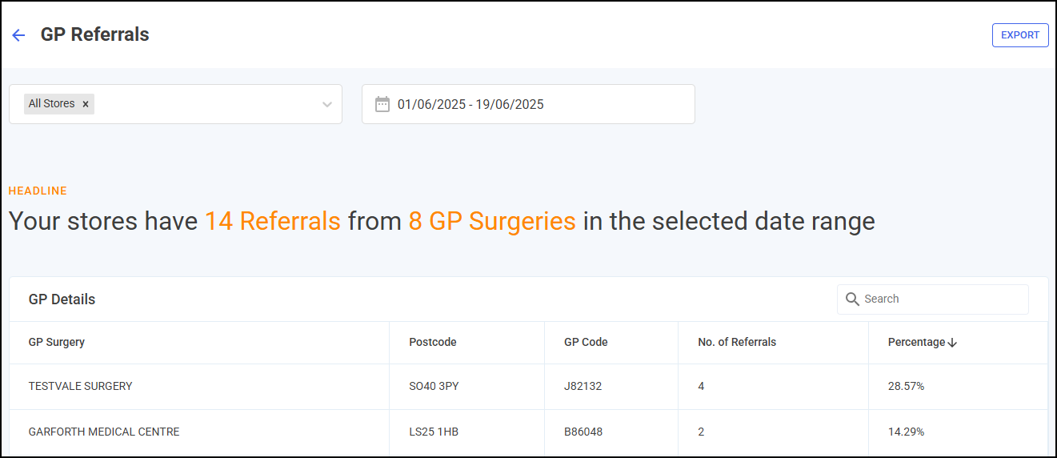The image size is (1057, 458).
Task: Sort by No. of Referrals column
Action: pos(737,342)
